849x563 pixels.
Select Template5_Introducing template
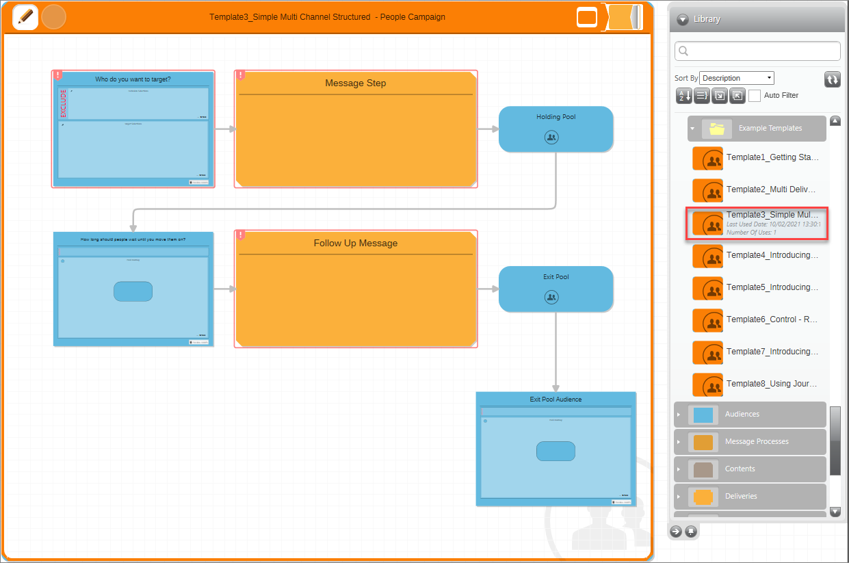757,287
